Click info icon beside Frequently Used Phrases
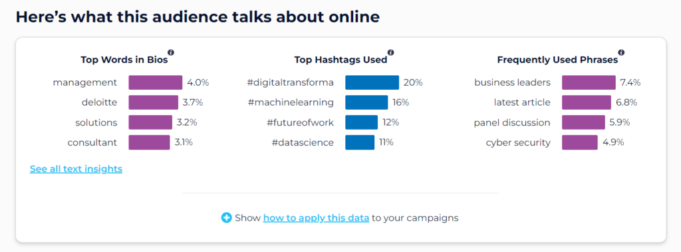Image resolution: width=681 pixels, height=252 pixels. pos(621,53)
